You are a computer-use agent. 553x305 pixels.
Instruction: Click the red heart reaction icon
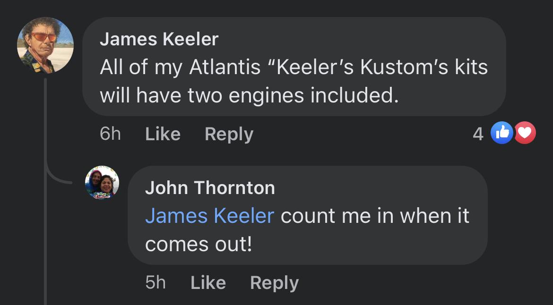[525, 133]
